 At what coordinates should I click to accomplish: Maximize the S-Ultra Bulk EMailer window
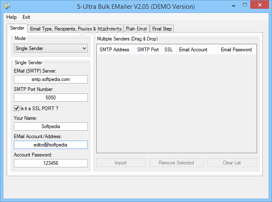[245, 5]
